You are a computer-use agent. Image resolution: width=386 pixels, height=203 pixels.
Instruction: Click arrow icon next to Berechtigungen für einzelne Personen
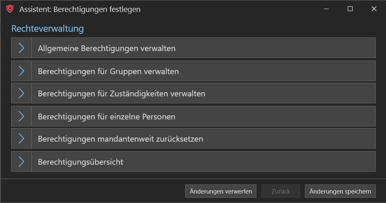point(21,116)
